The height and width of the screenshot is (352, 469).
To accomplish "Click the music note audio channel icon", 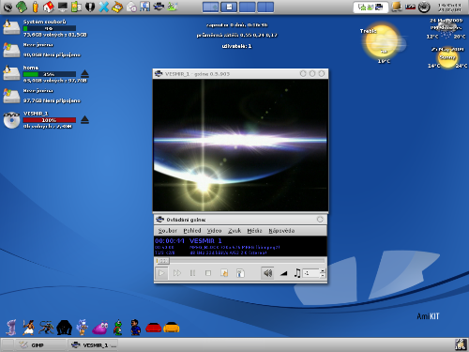I will (297, 273).
